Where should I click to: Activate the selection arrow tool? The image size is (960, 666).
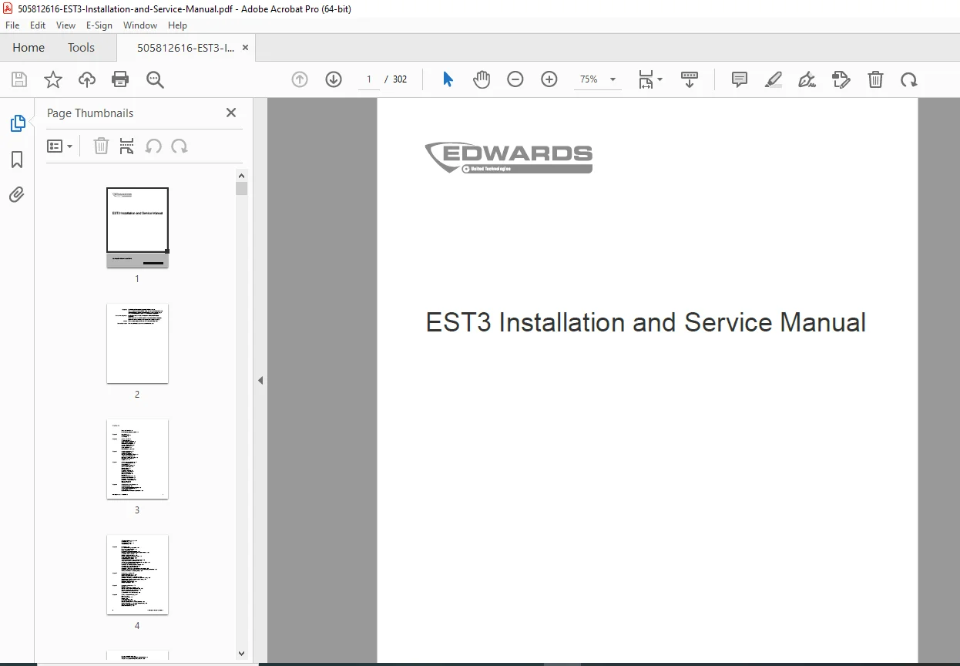(x=448, y=79)
